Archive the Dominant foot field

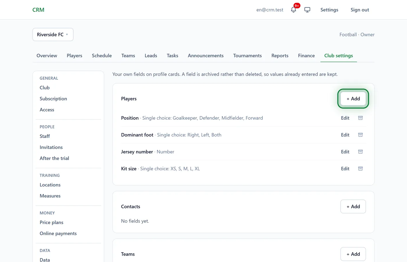pyautogui.click(x=360, y=135)
